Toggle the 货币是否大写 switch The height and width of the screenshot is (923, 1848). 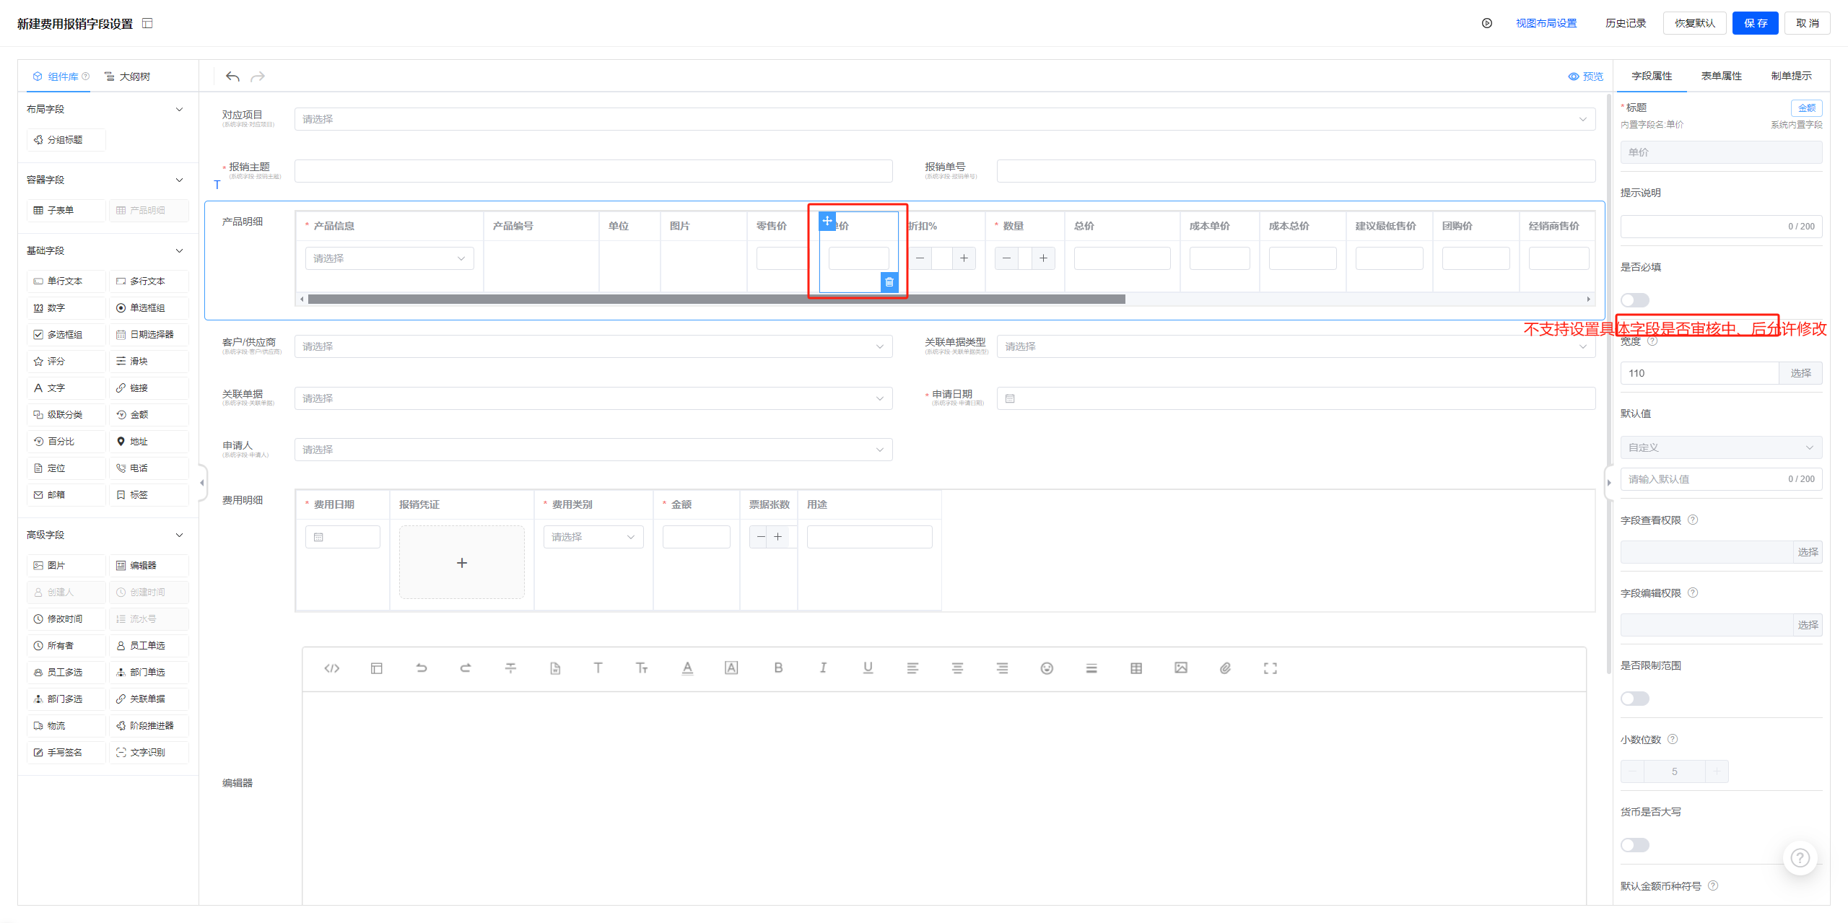[1635, 844]
